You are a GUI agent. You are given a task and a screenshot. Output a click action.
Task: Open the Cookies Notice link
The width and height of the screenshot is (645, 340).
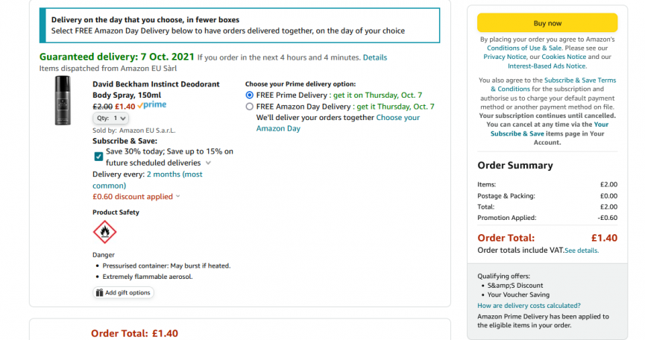point(564,57)
